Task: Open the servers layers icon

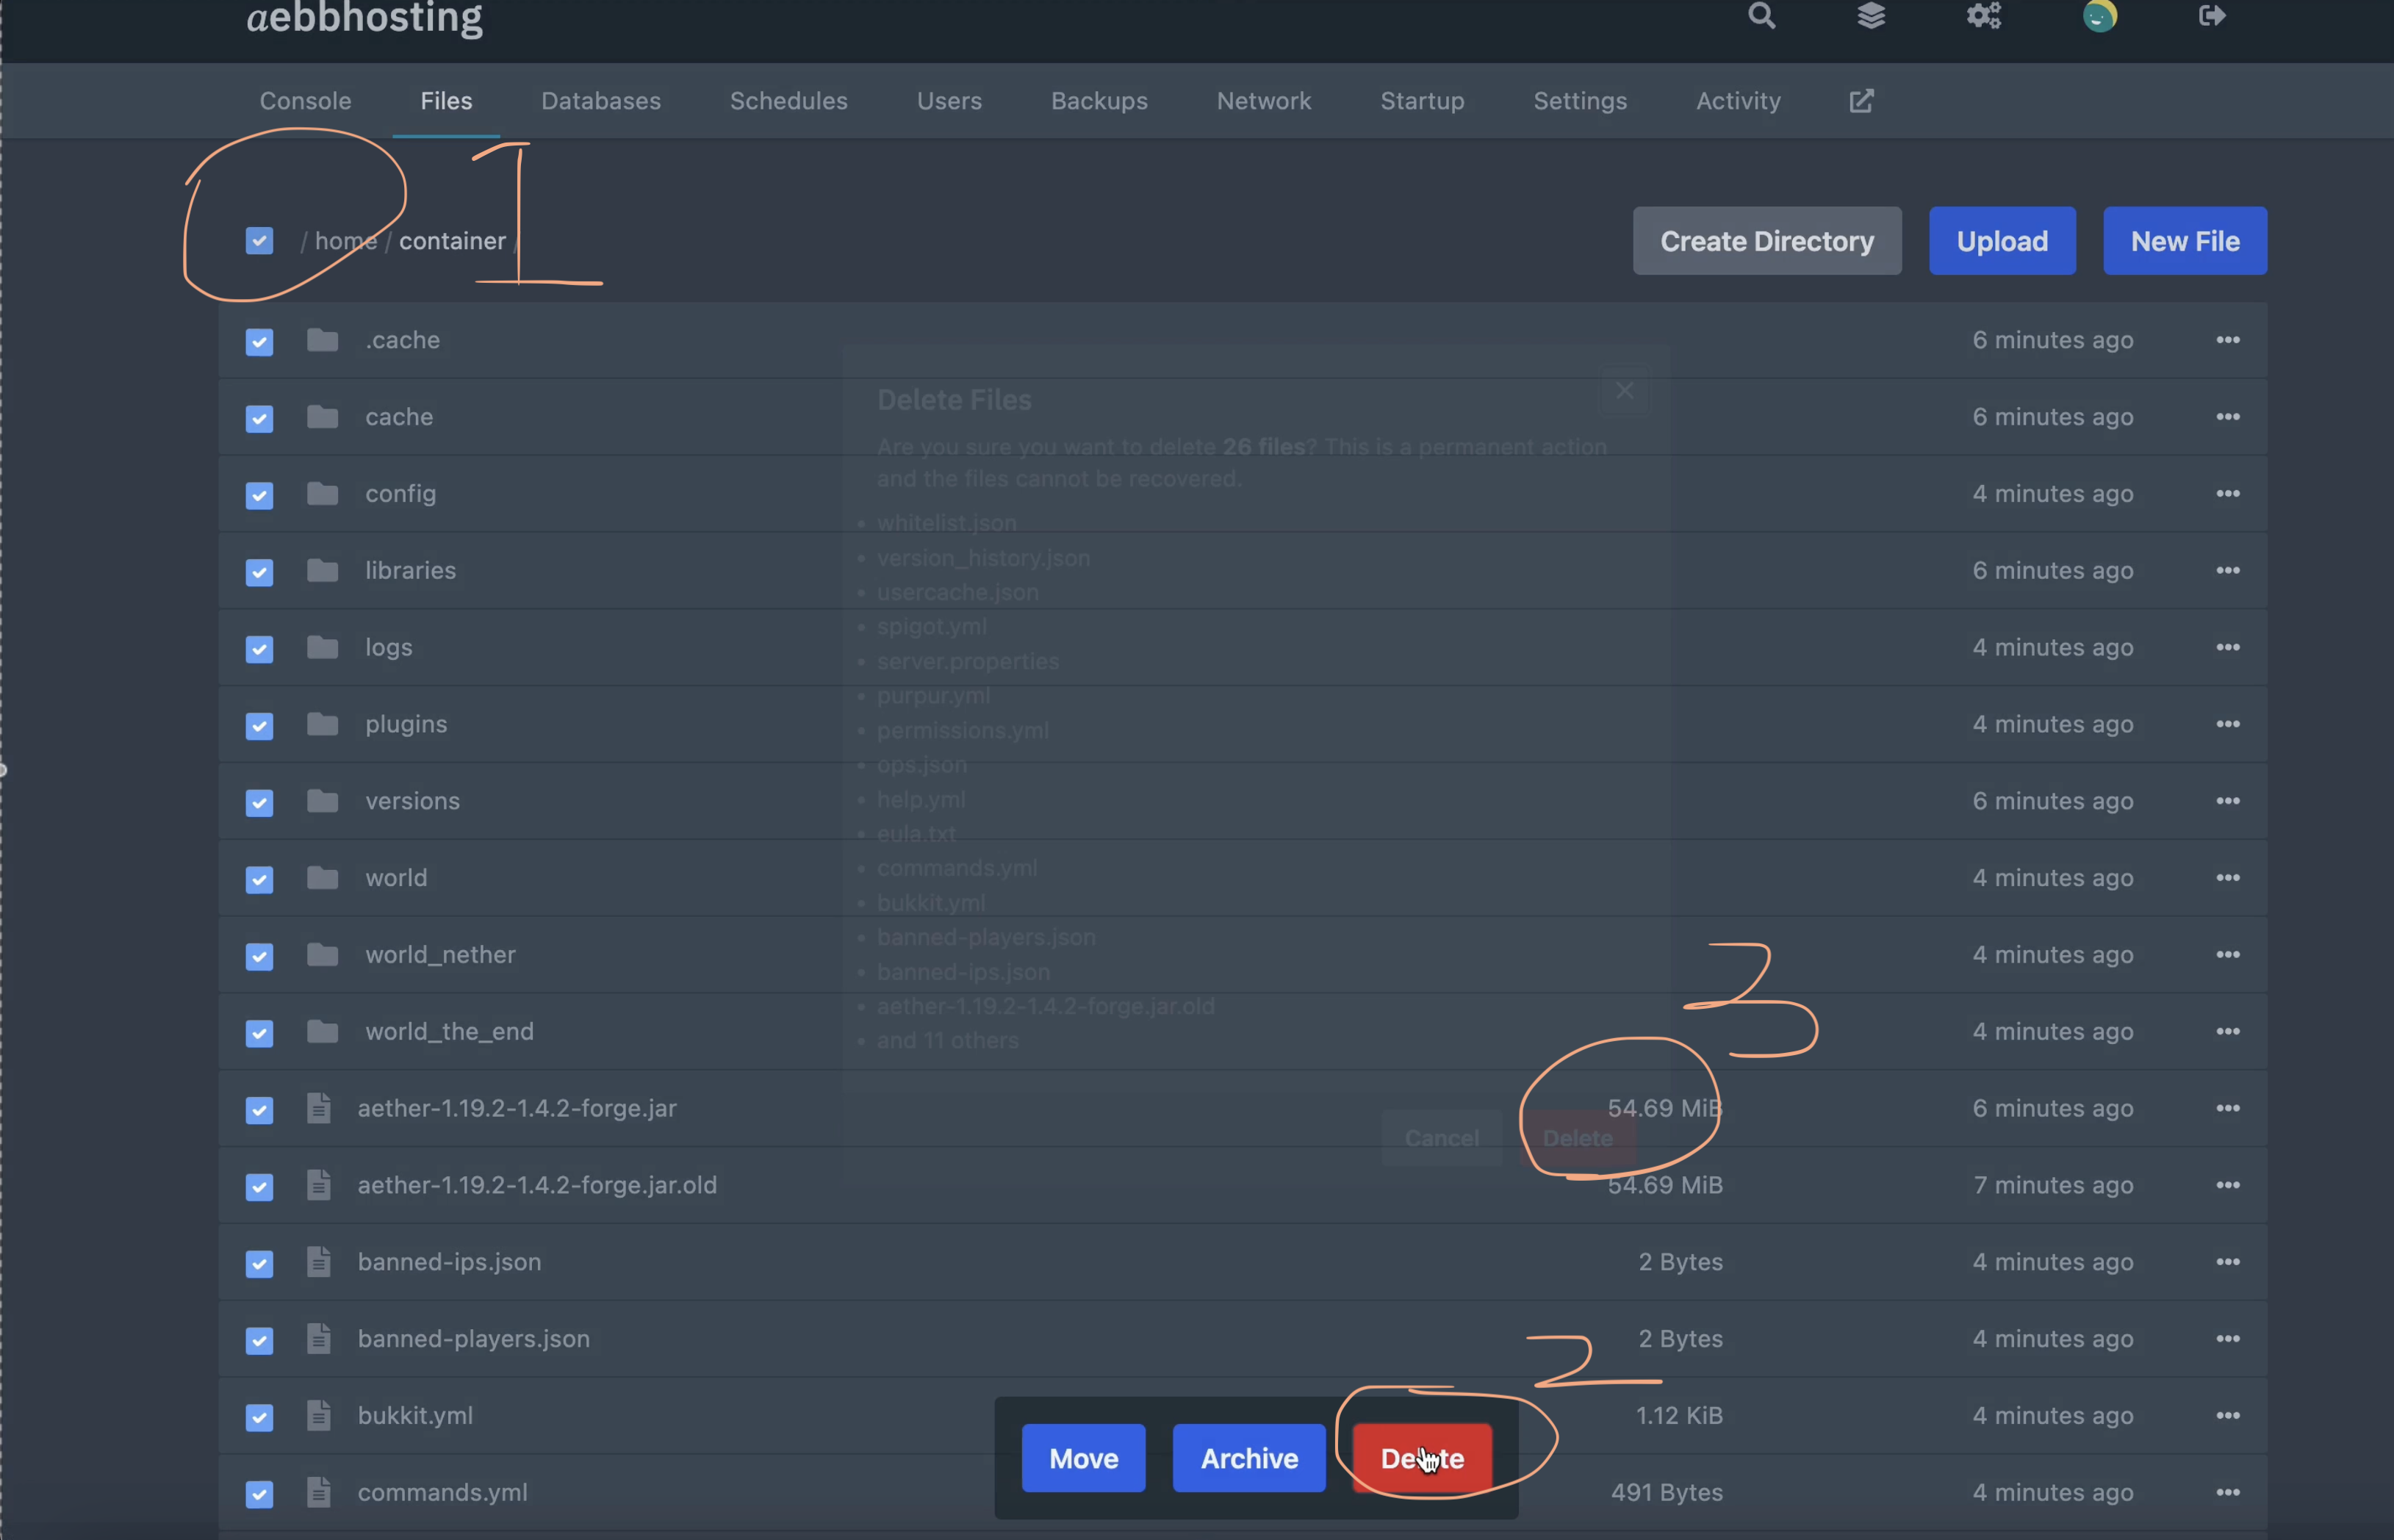Action: [1871, 16]
